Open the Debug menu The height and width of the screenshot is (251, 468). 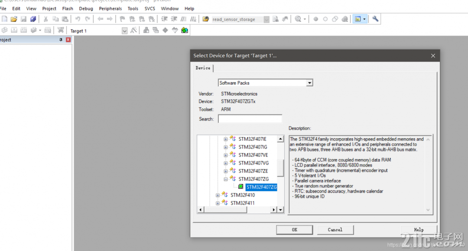[x=86, y=9]
